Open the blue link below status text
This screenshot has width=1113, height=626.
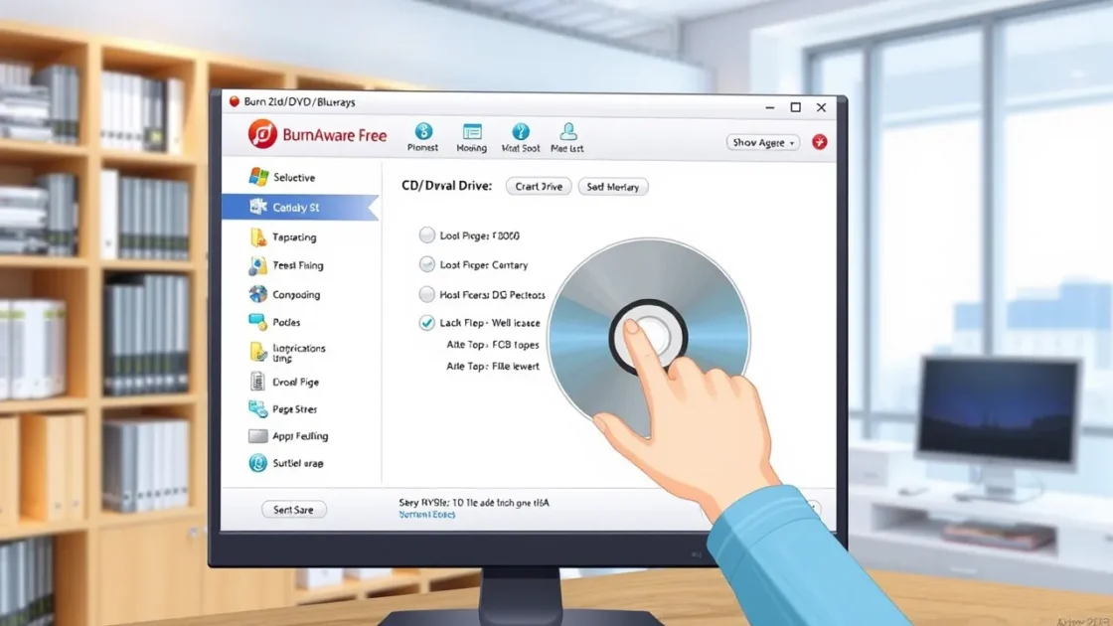[x=427, y=515]
